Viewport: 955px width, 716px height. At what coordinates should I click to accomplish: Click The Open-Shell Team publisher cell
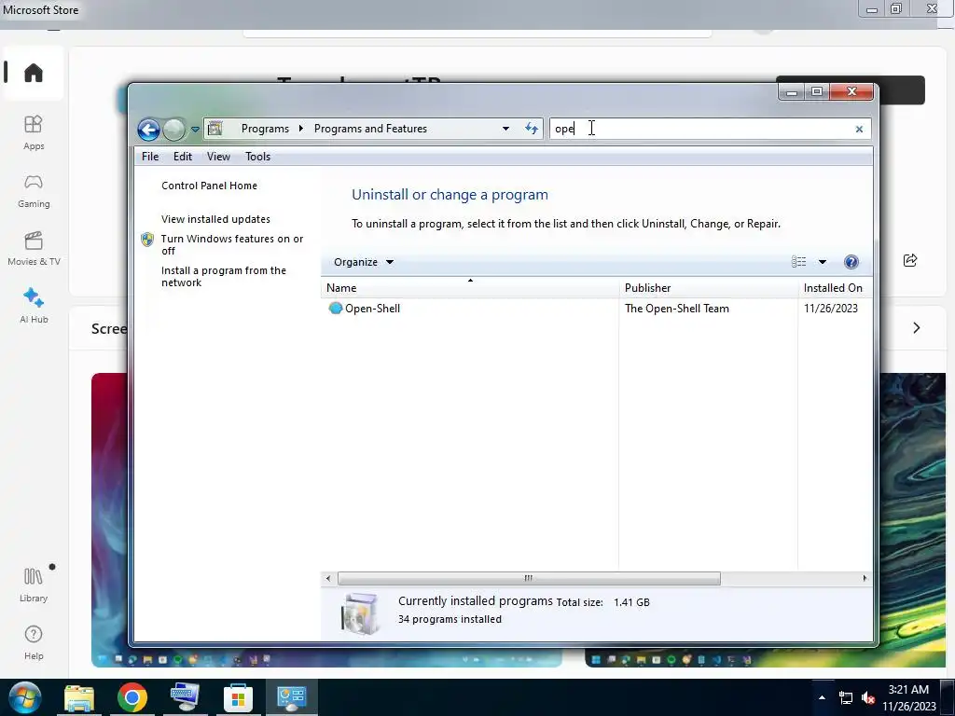pyautogui.click(x=677, y=308)
